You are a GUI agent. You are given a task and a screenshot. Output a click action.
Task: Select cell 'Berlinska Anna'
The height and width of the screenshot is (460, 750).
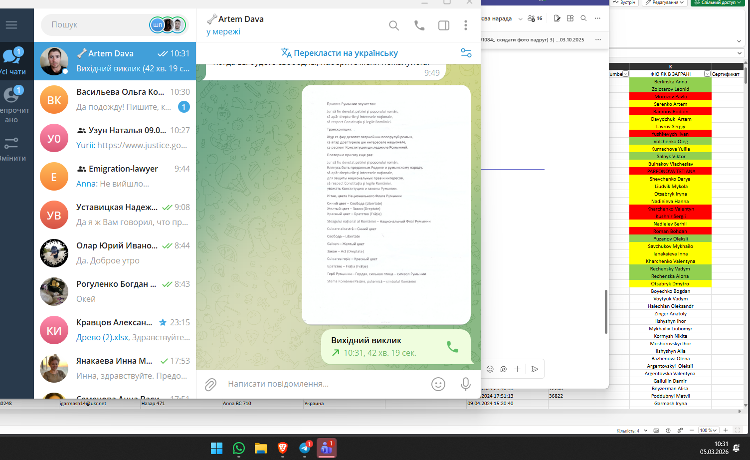670,81
